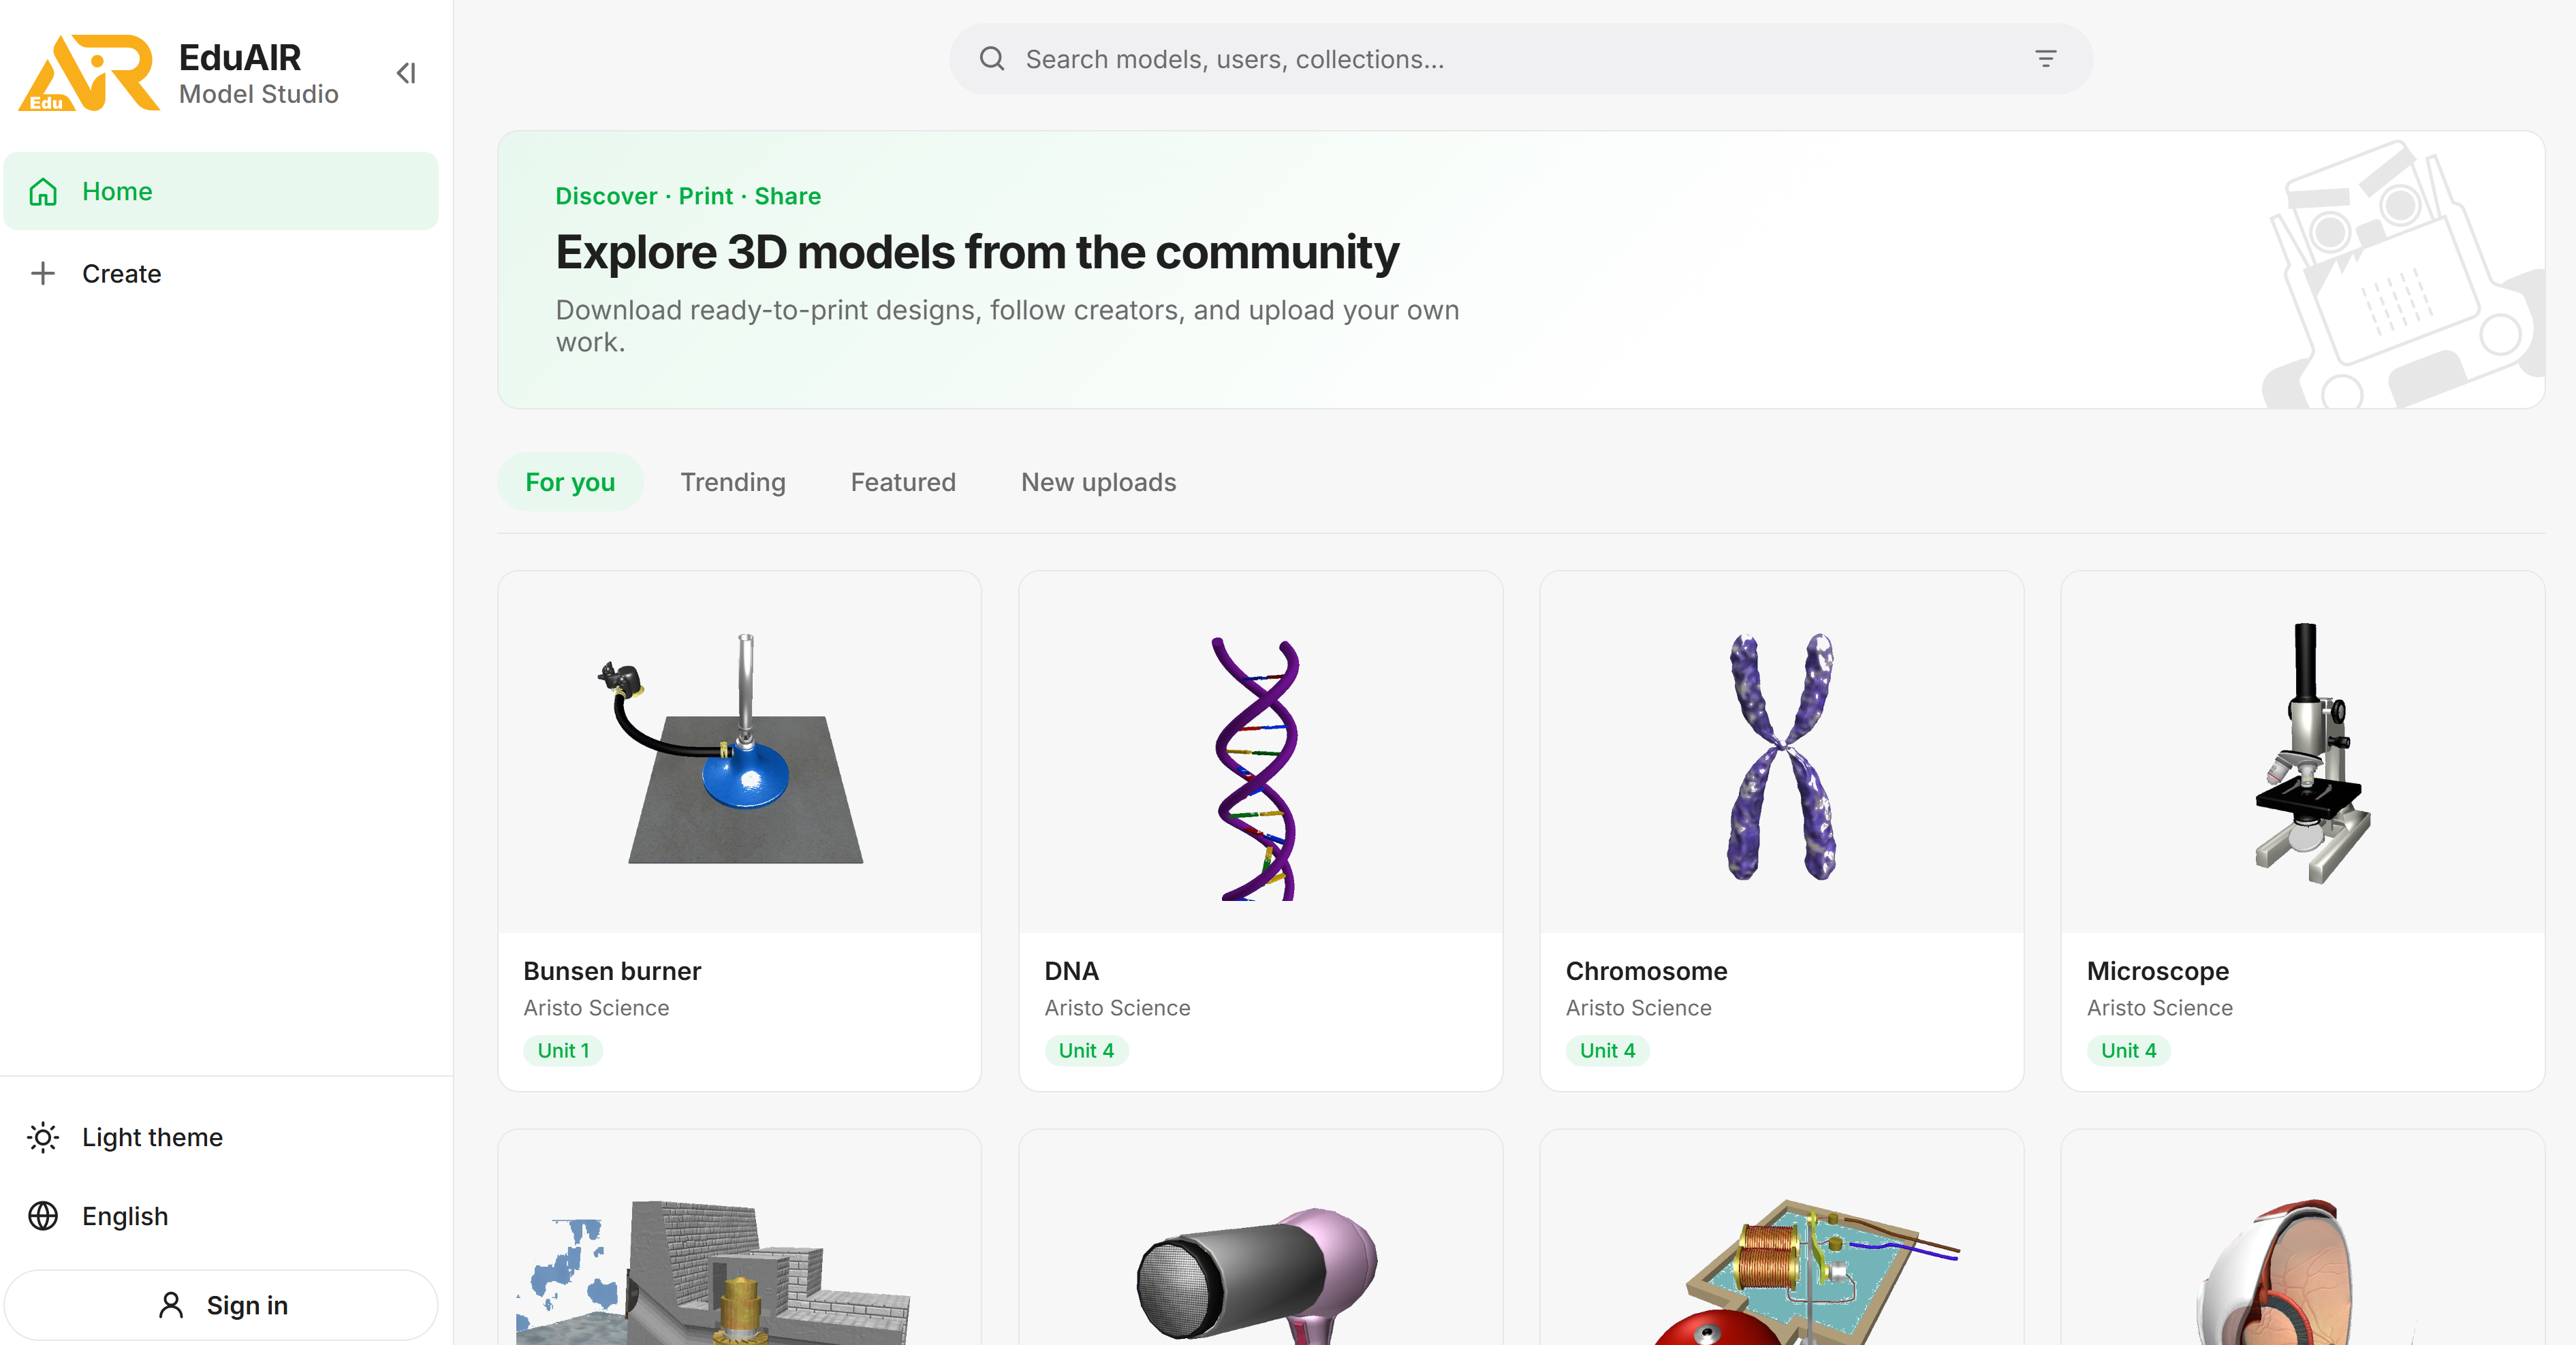Open the Chromosome model thumbnail
This screenshot has height=1345, width=2576.
[1782, 752]
